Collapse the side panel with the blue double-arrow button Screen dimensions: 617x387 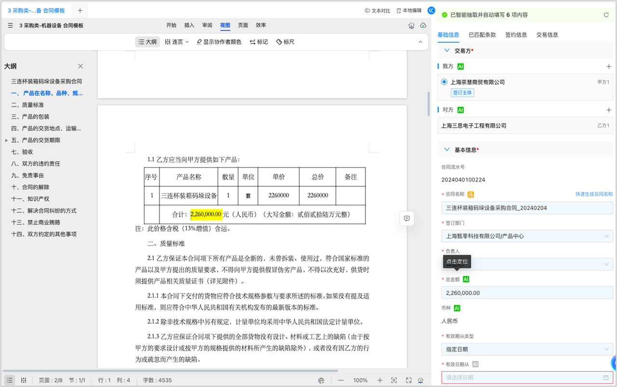click(x=431, y=10)
